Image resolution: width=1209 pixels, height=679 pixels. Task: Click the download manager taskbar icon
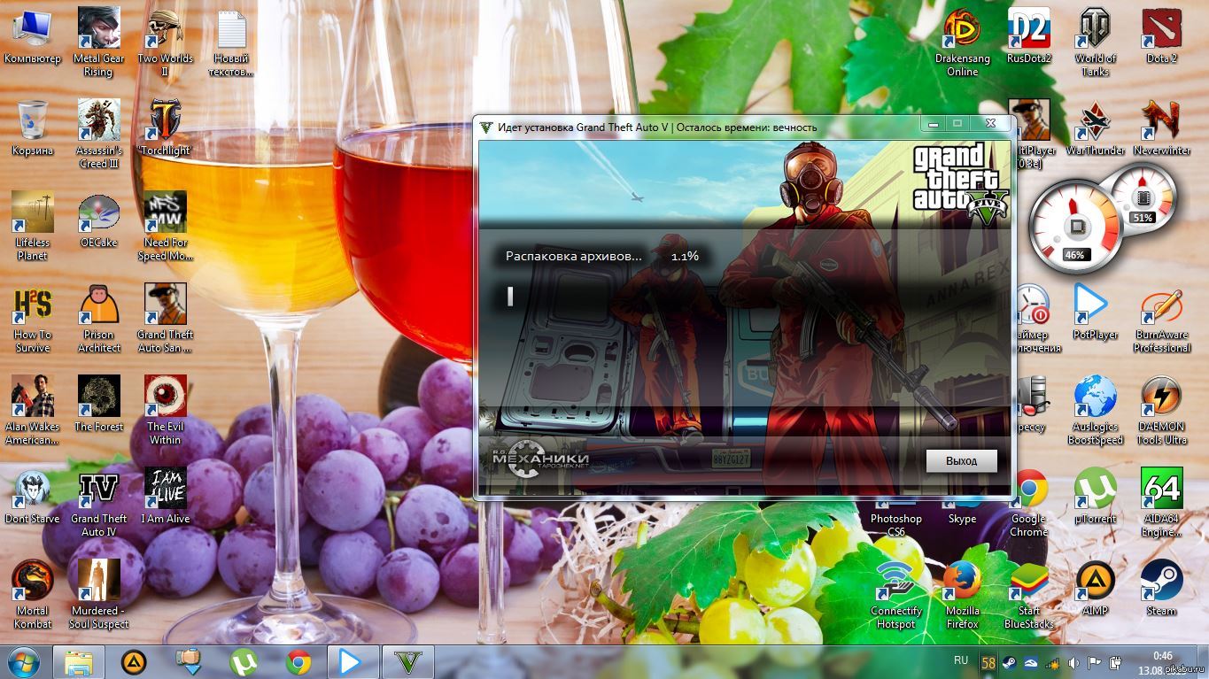pos(189,662)
